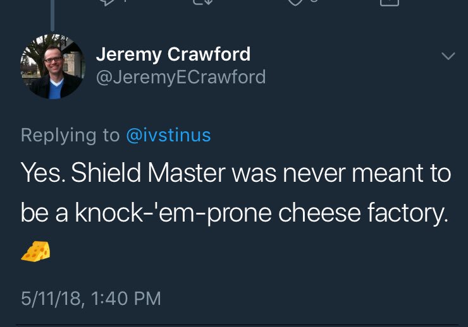The width and height of the screenshot is (468, 327).
Task: Click the display name Jeremy Crawford
Action: pyautogui.click(x=173, y=55)
